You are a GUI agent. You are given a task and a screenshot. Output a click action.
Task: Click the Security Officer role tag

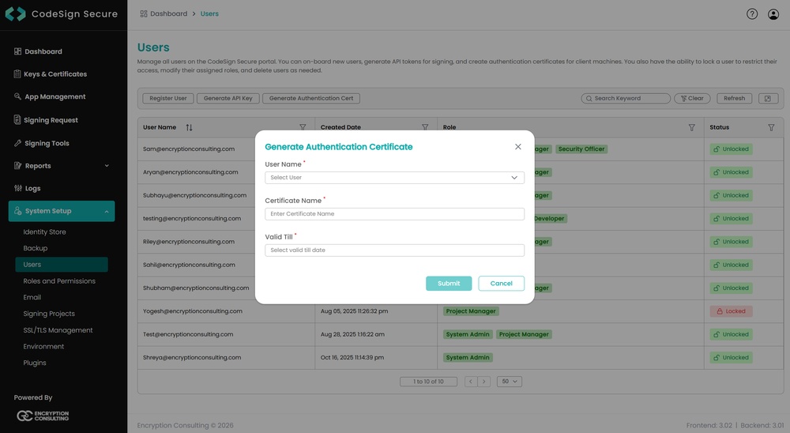click(581, 149)
